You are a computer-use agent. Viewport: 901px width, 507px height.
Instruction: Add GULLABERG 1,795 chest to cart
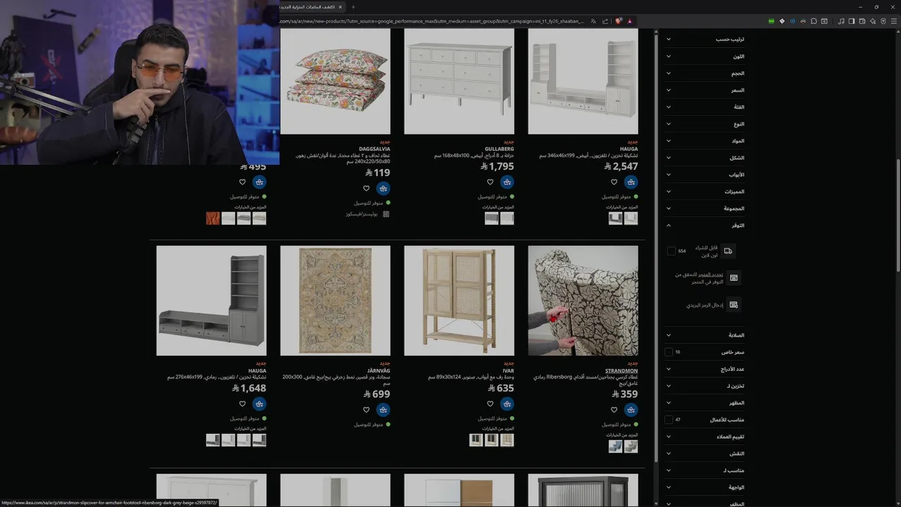point(507,182)
